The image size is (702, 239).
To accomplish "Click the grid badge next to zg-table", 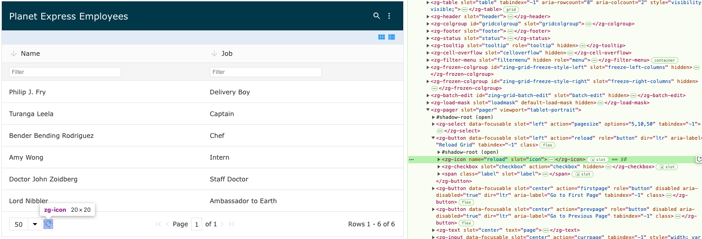I will pos(511,9).
